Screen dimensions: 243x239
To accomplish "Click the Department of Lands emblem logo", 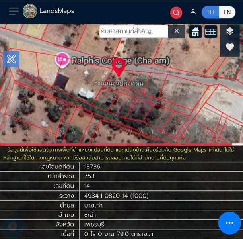I will (30, 11).
